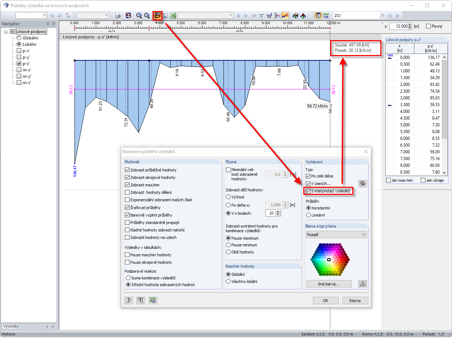Image resolution: width=452 pixels, height=339 pixels.
Task: Click the x position input field
Action: pos(399,26)
